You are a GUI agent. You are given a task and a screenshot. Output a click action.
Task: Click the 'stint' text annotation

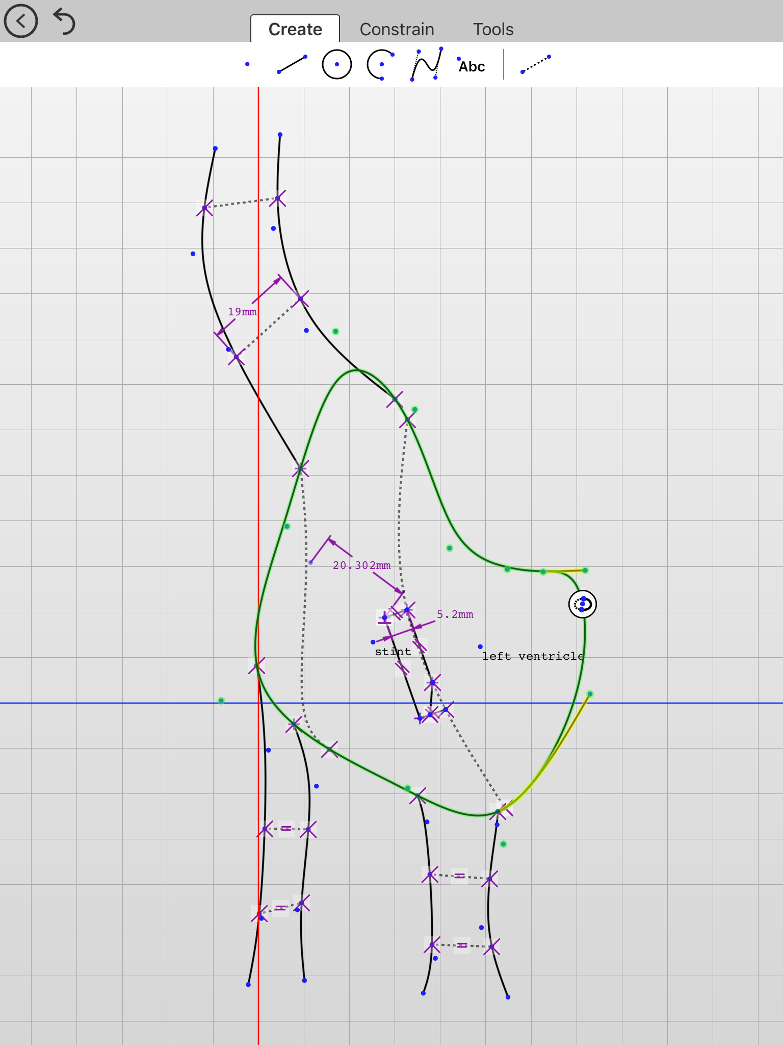pos(393,652)
